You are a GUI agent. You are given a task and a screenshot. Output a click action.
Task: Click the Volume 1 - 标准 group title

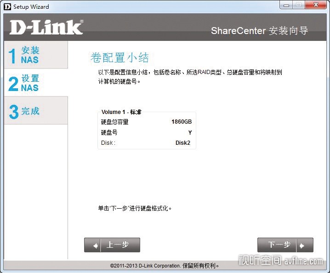point(121,112)
